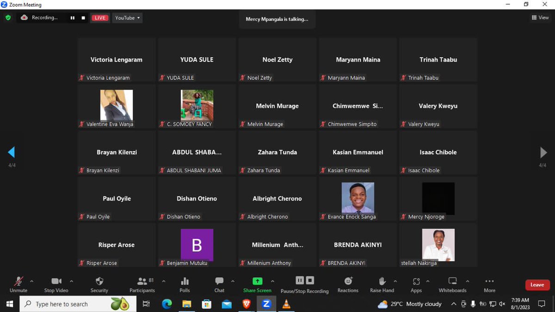Open the Chat panel
555x312 pixels.
[x=219, y=284]
